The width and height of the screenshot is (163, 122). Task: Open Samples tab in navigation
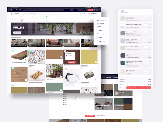(23, 10)
